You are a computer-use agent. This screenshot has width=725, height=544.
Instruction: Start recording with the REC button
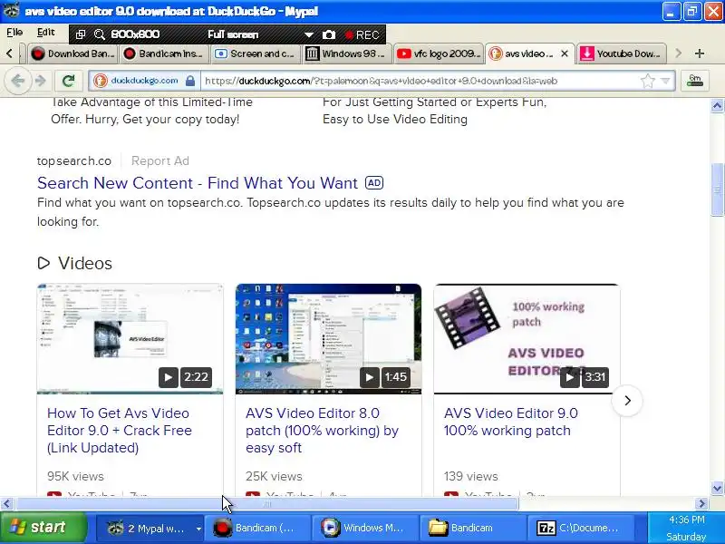362,34
